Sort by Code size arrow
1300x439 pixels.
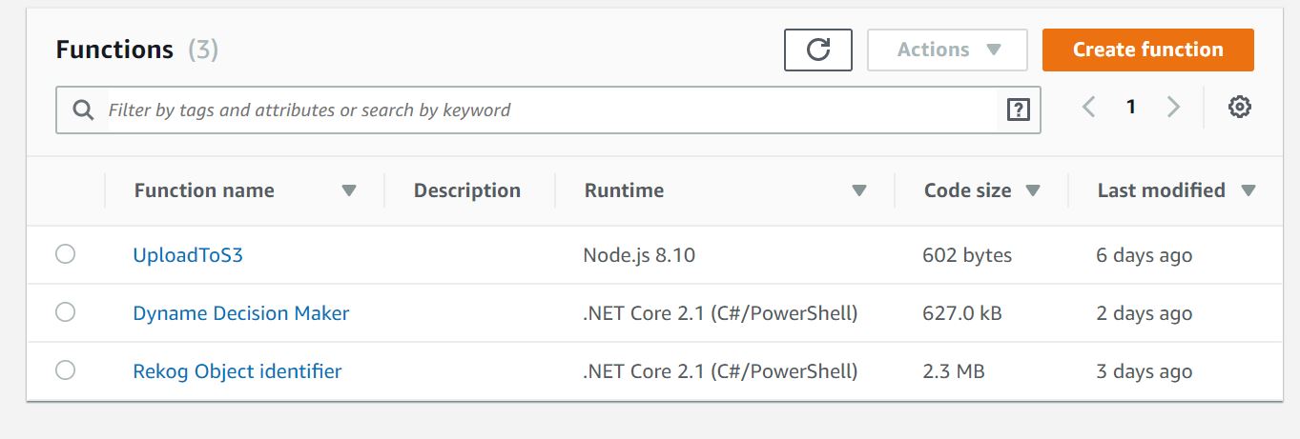coord(1032,190)
